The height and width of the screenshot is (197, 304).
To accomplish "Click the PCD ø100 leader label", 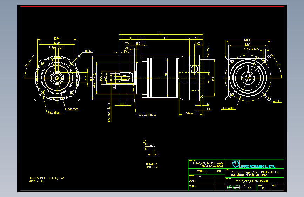I will [228, 108].
